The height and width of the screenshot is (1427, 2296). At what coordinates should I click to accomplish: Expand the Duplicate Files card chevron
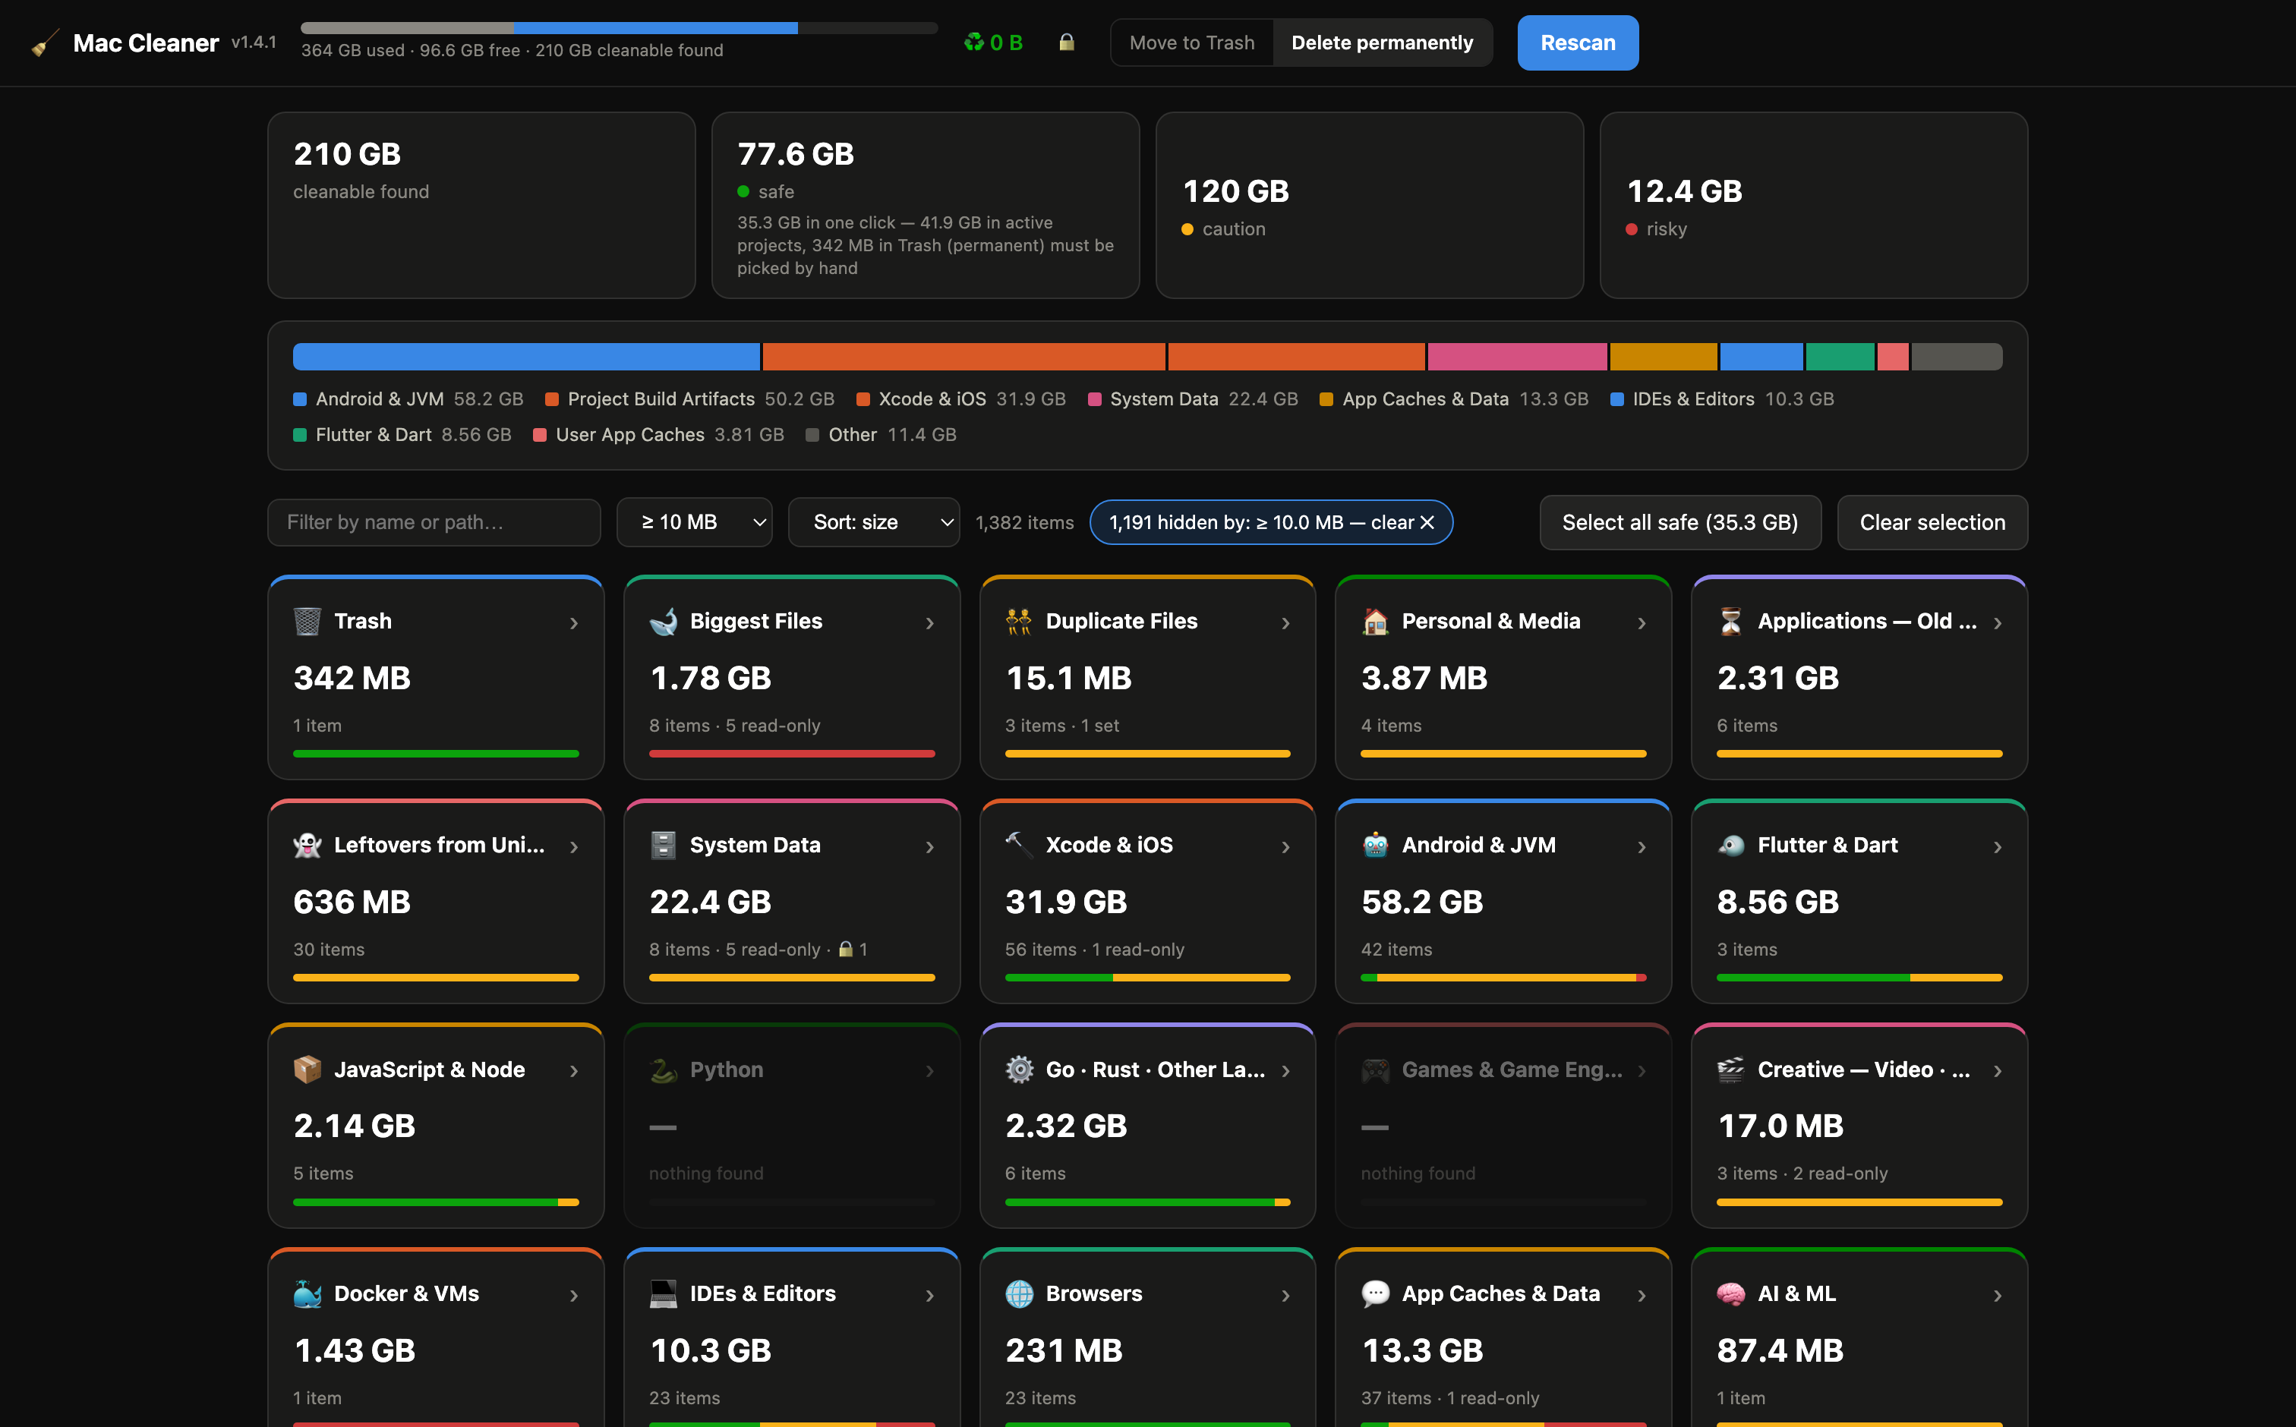coord(1285,623)
